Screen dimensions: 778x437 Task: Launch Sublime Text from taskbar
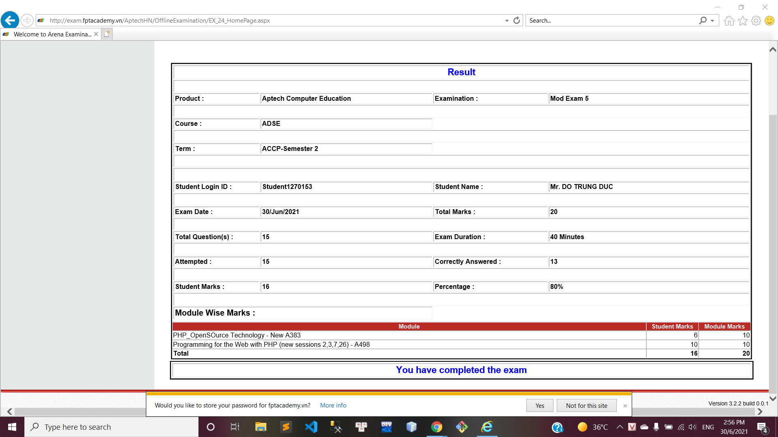tap(286, 427)
